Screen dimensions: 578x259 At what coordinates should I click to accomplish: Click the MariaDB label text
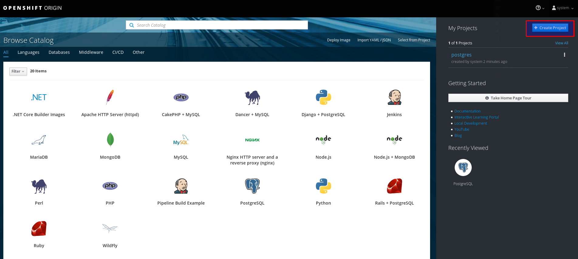39,157
